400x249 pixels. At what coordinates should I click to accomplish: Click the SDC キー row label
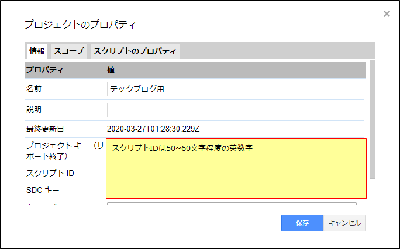coord(43,190)
